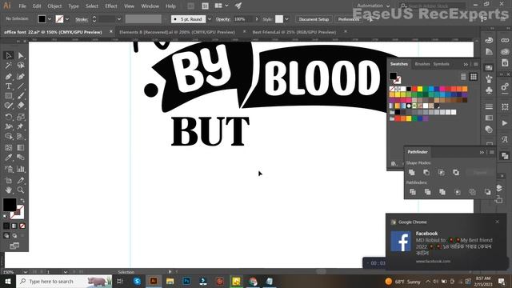Swap fill and stroke colors
The height and width of the screenshot is (288, 512).
(x=22, y=200)
